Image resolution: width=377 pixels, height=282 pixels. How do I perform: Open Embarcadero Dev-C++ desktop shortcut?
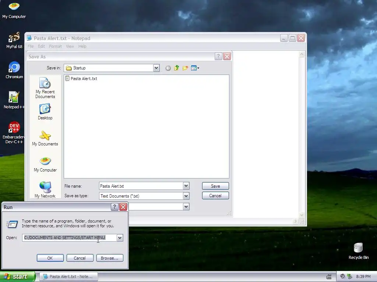[x=14, y=132]
